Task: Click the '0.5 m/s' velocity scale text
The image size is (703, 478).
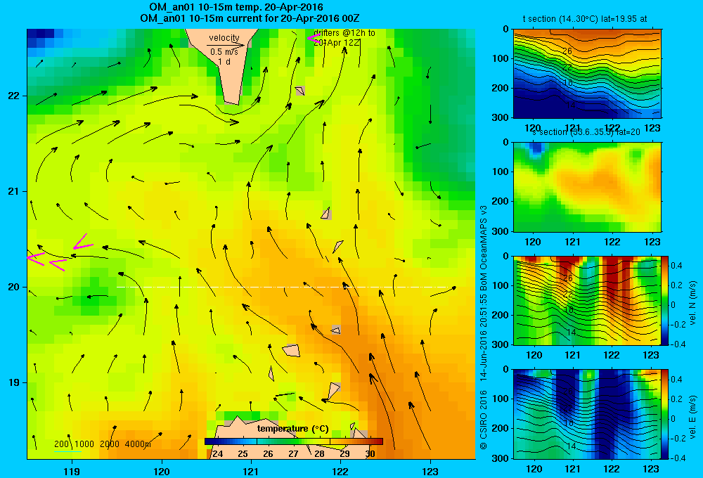Action: pyautogui.click(x=224, y=52)
